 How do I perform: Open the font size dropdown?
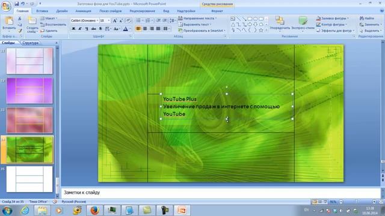(108, 20)
